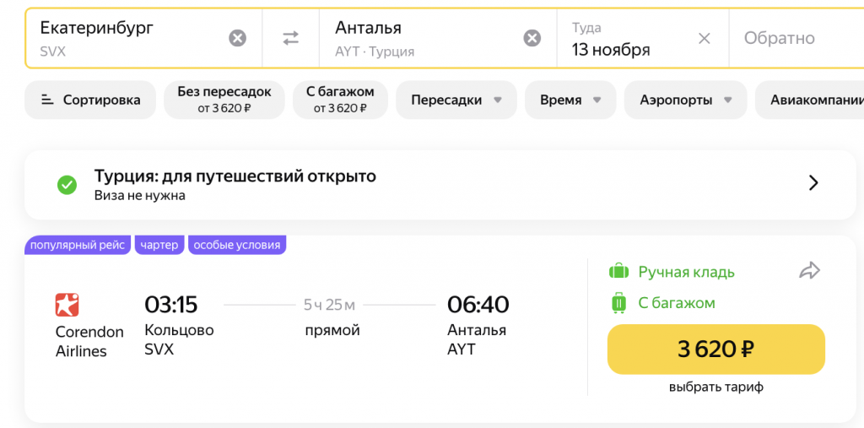The width and height of the screenshot is (864, 428).
Task: Click the share arrow icon on flight card
Action: point(809,271)
